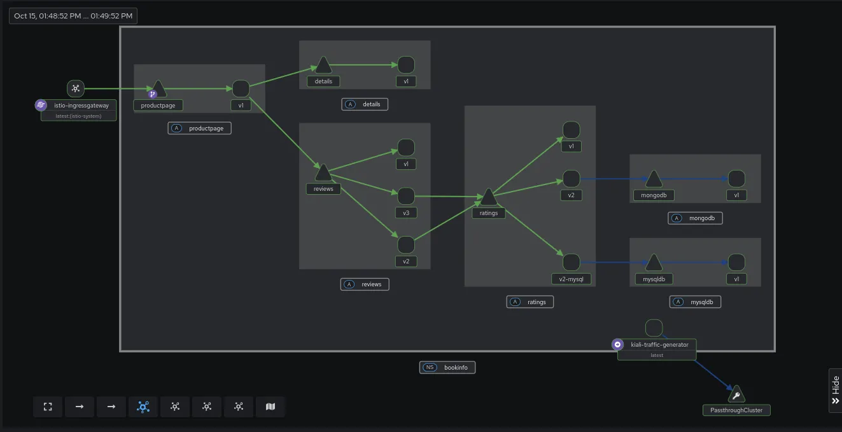Select the details app box label
This screenshot has width=842, height=432.
click(365, 104)
